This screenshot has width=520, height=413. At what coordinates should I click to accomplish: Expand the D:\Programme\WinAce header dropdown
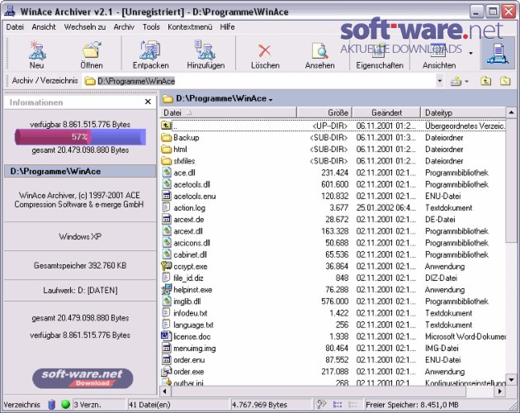[x=271, y=100]
